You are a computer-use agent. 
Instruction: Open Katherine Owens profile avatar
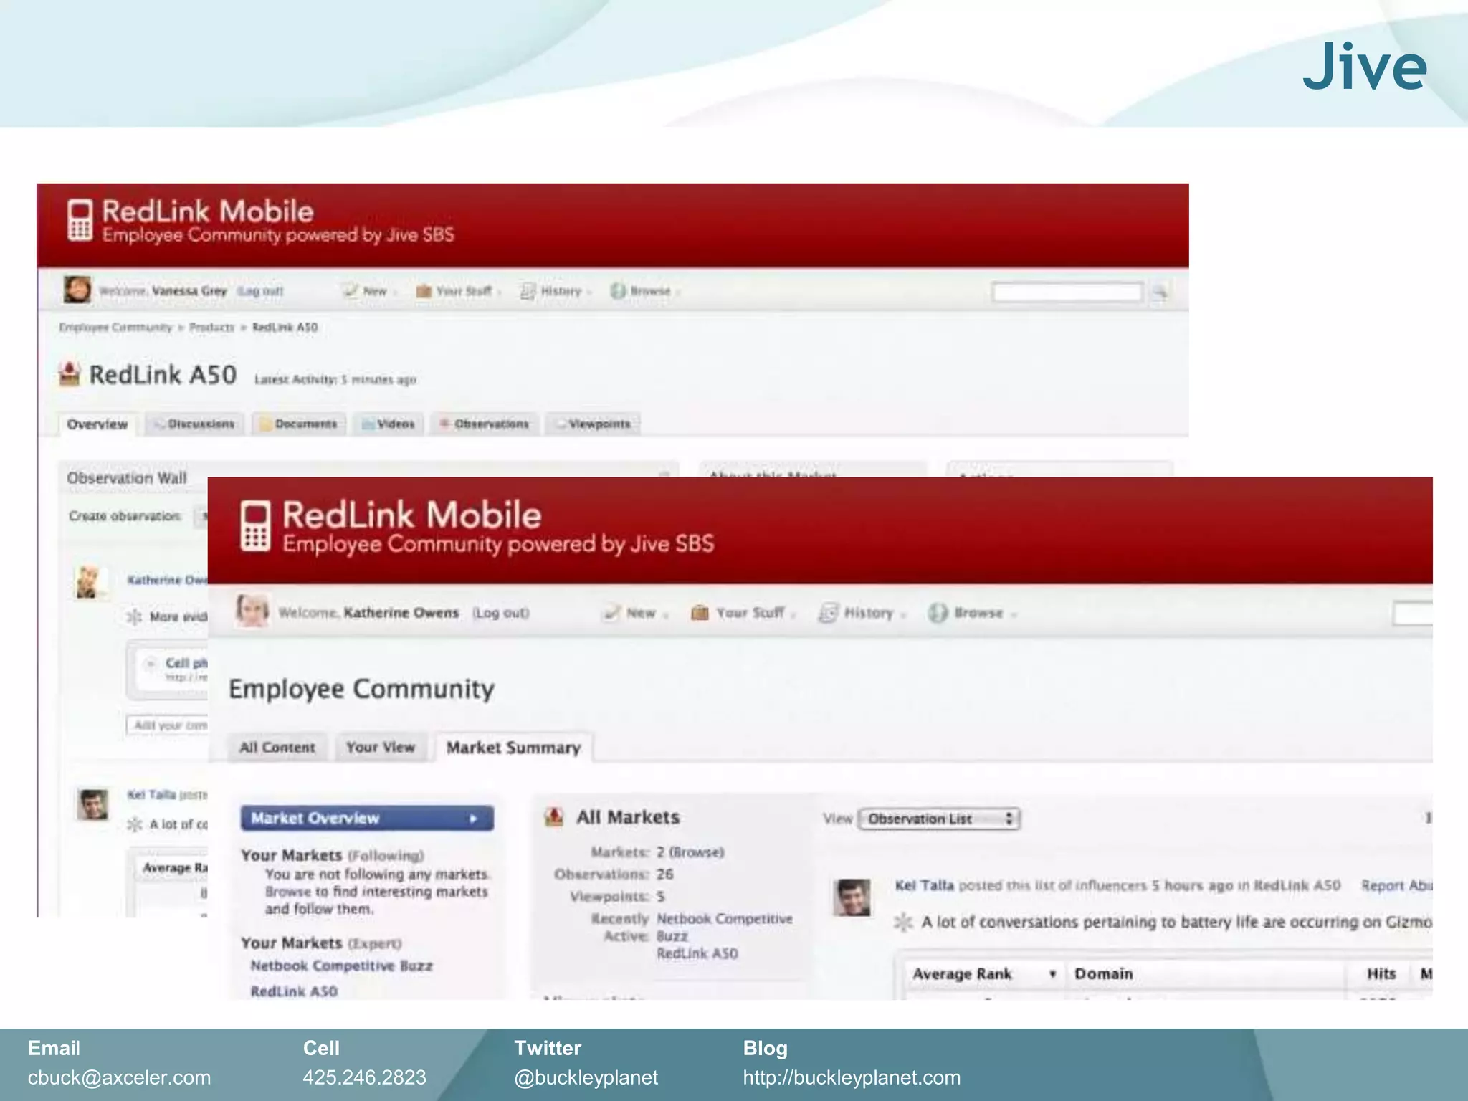(252, 611)
